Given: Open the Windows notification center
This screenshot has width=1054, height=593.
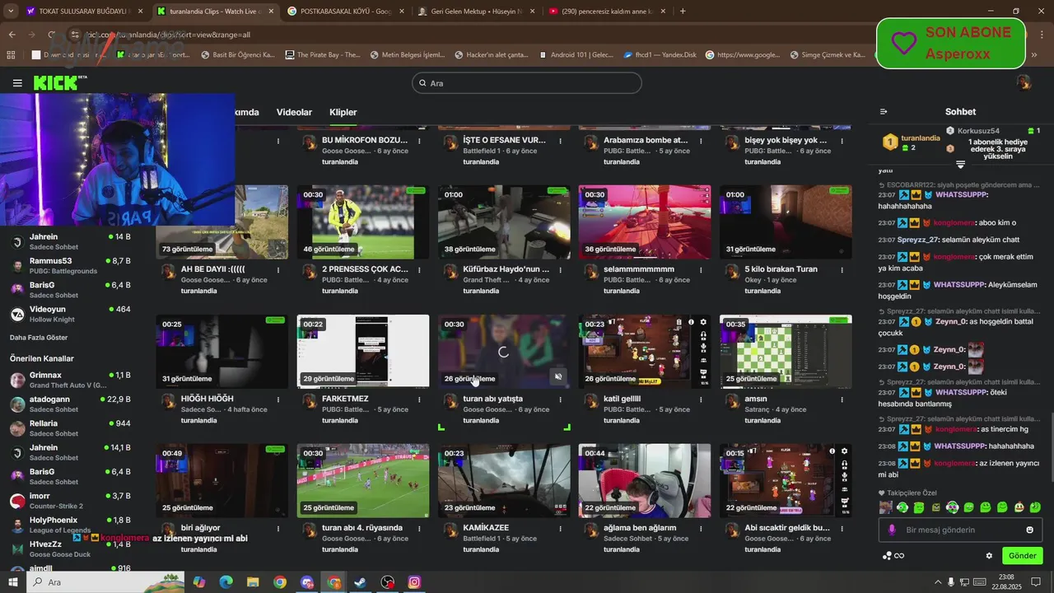Looking at the screenshot, I should click(x=1036, y=582).
